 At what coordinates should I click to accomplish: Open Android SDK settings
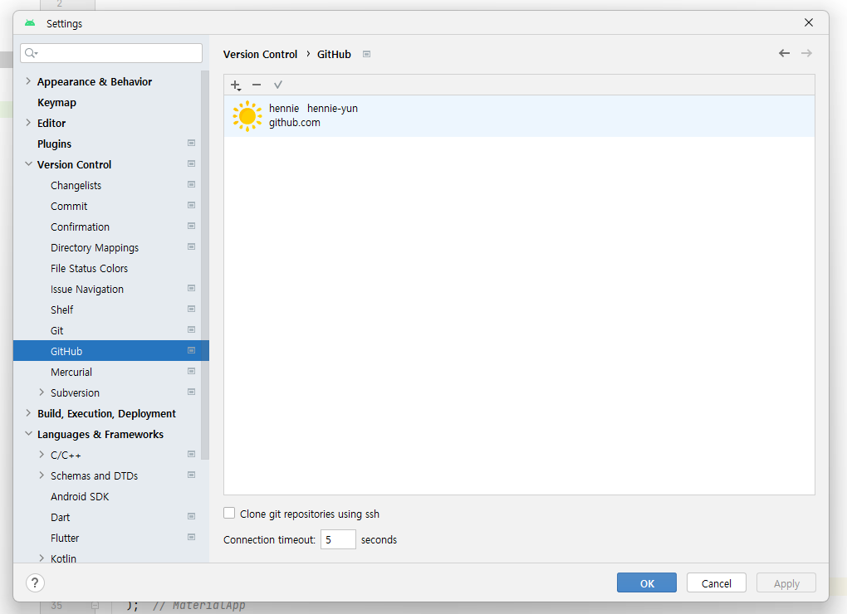[80, 497]
